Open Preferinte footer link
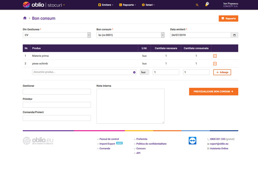This screenshot has height=176, width=258. coord(142,139)
